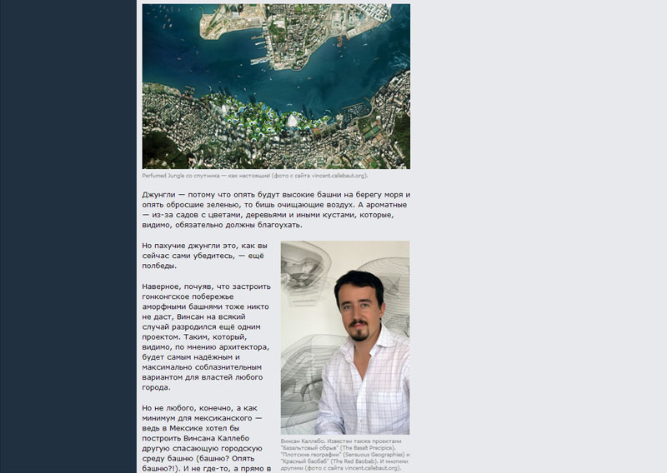Open vincent.callebaut.org in the satellite image caption
The image size is (667, 473).
[333, 176]
